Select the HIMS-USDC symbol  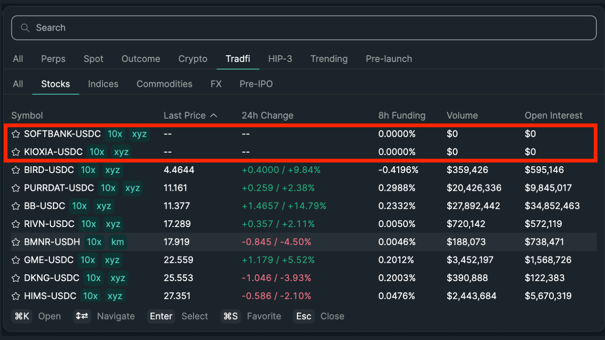[50, 296]
